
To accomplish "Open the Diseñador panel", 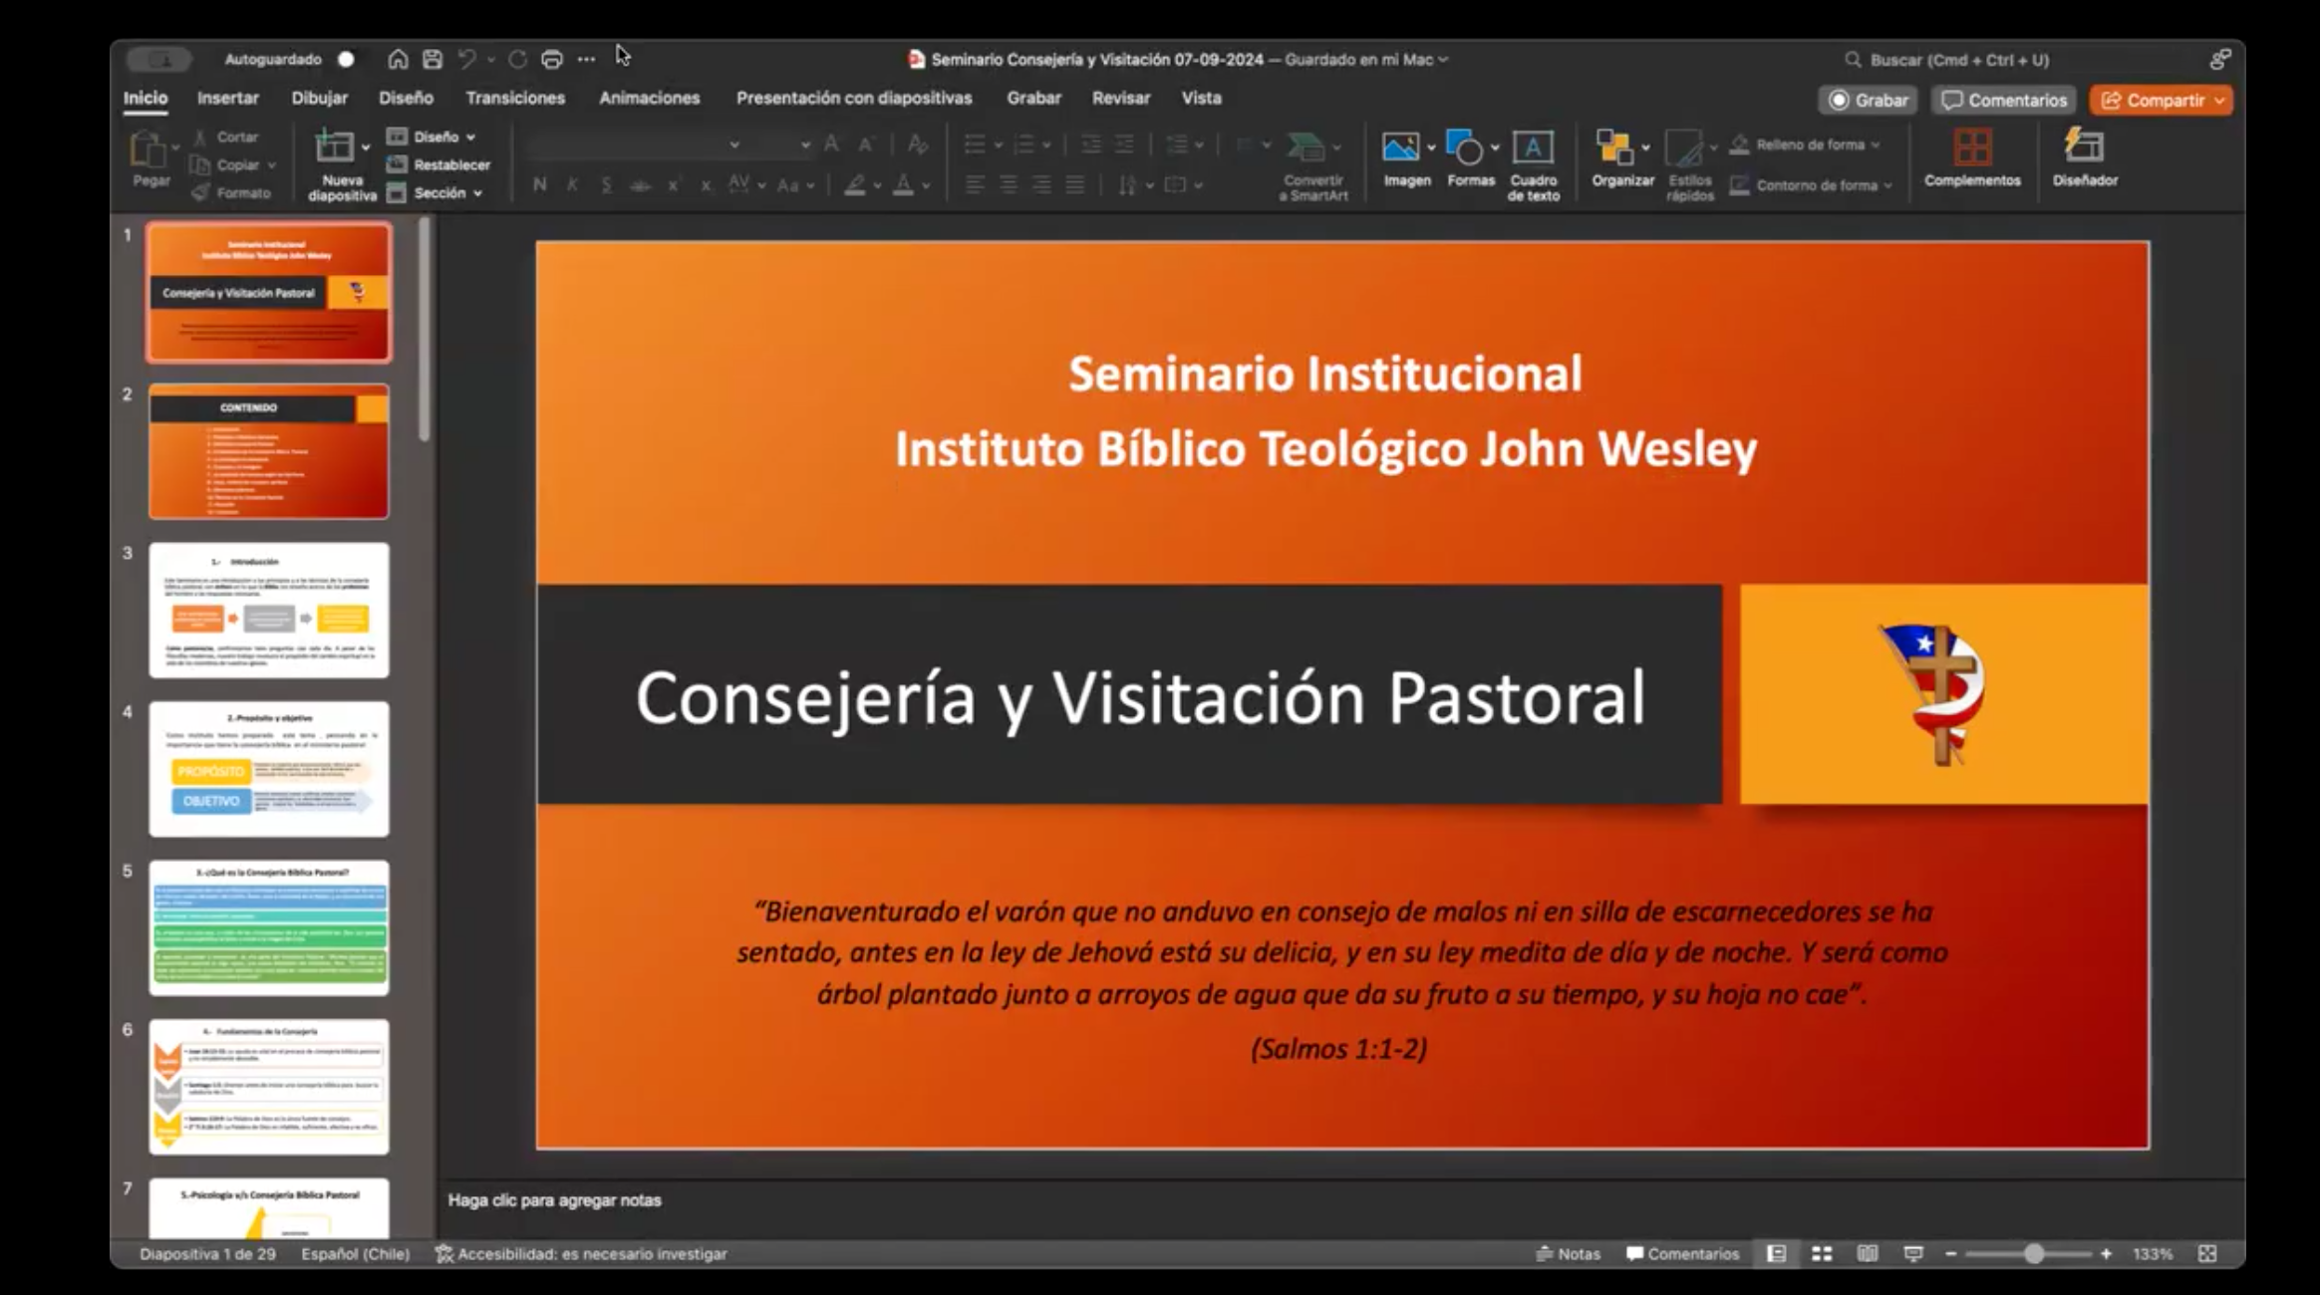I will (2084, 148).
